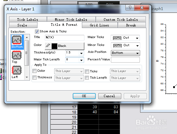The width and height of the screenshot is (177, 134).
Task: Click the Y axis title B in Graph1
Action: [157, 61]
